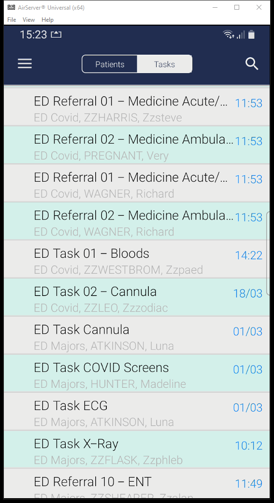The height and width of the screenshot is (503, 274).
Task: Switch to the Patients view
Action: [x=110, y=64]
